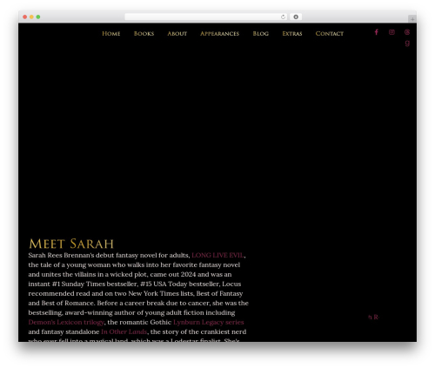
Task: Open the Extras menu item
Action: point(292,34)
